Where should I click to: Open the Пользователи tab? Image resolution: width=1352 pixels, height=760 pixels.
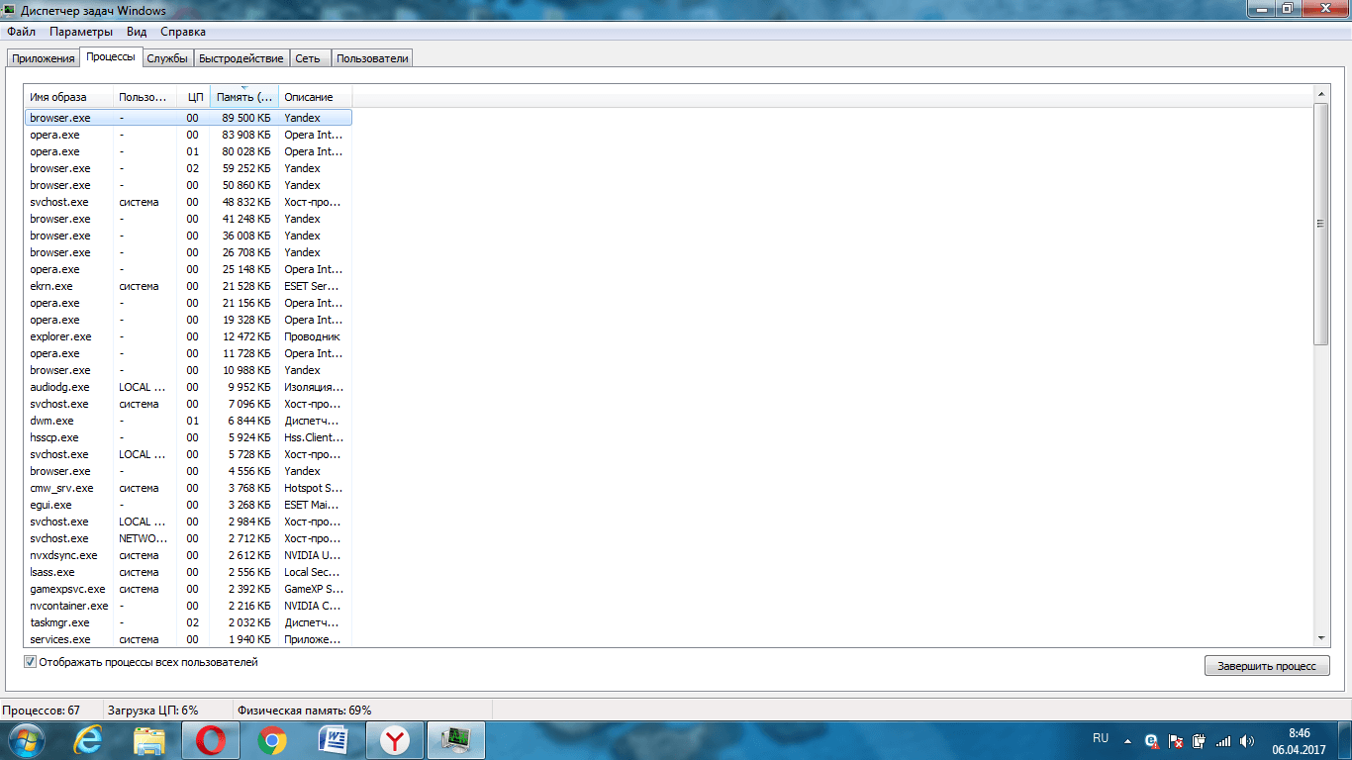372,58
